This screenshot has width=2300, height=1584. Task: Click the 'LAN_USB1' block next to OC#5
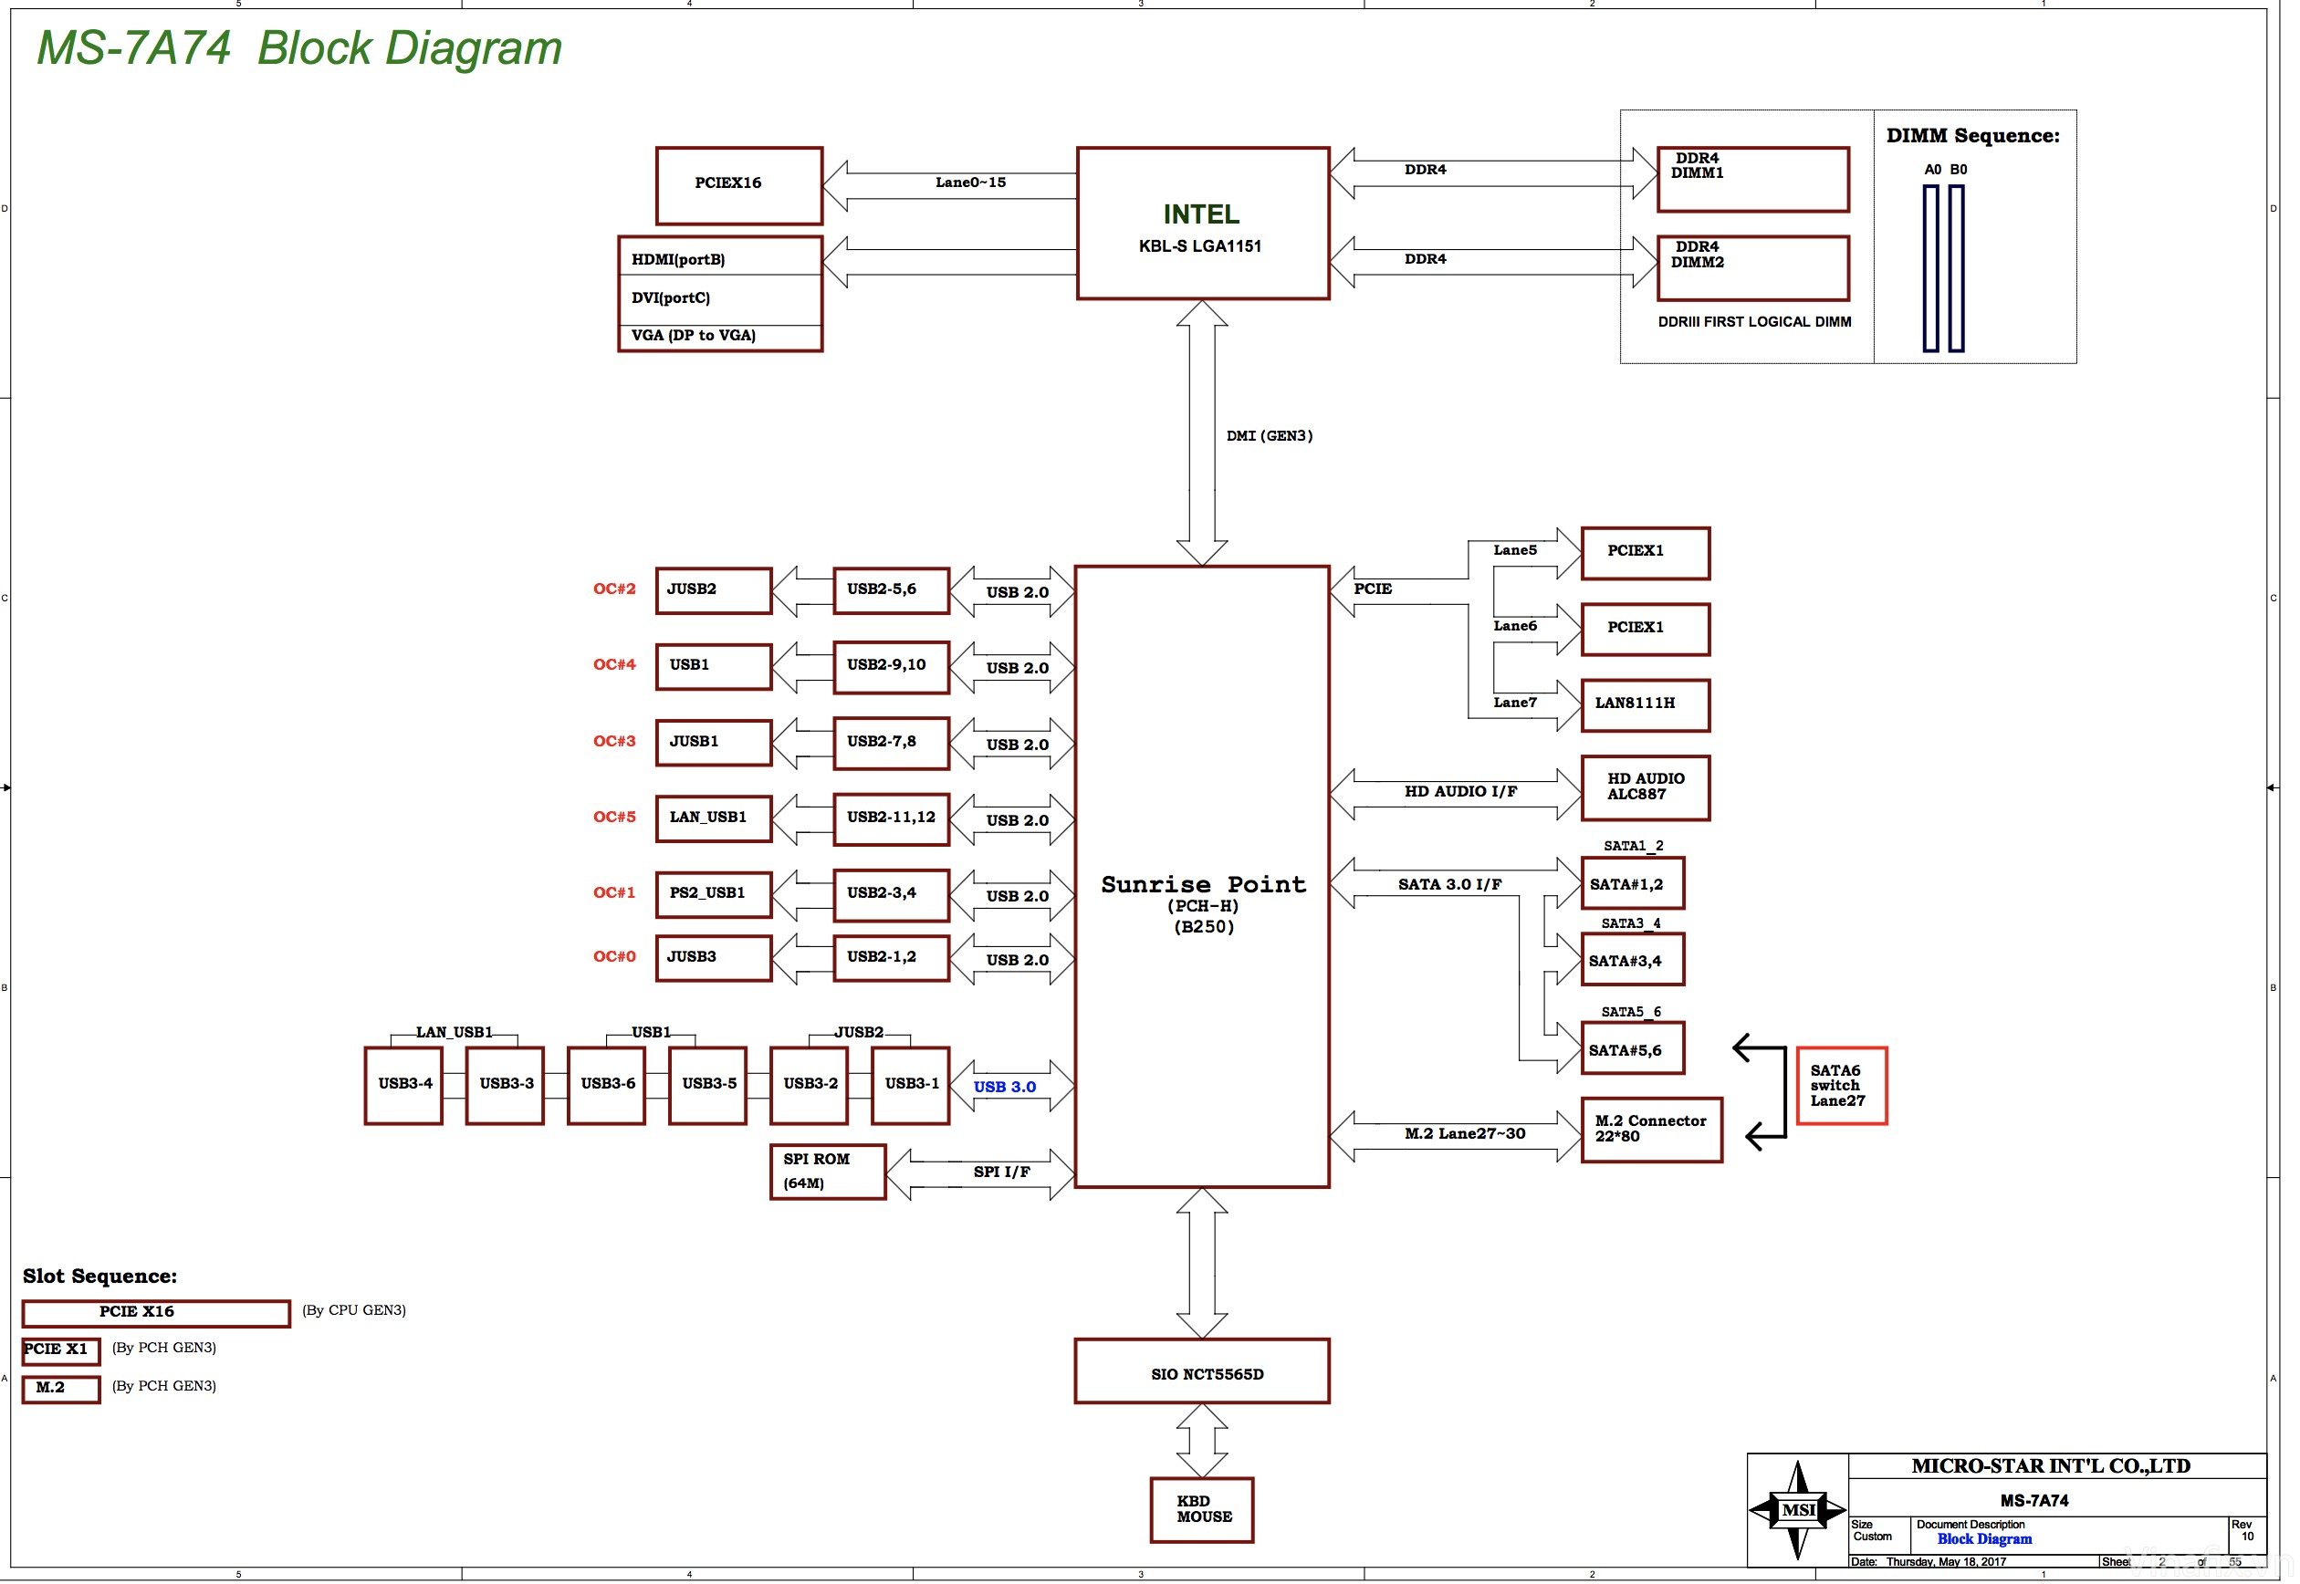(x=713, y=818)
